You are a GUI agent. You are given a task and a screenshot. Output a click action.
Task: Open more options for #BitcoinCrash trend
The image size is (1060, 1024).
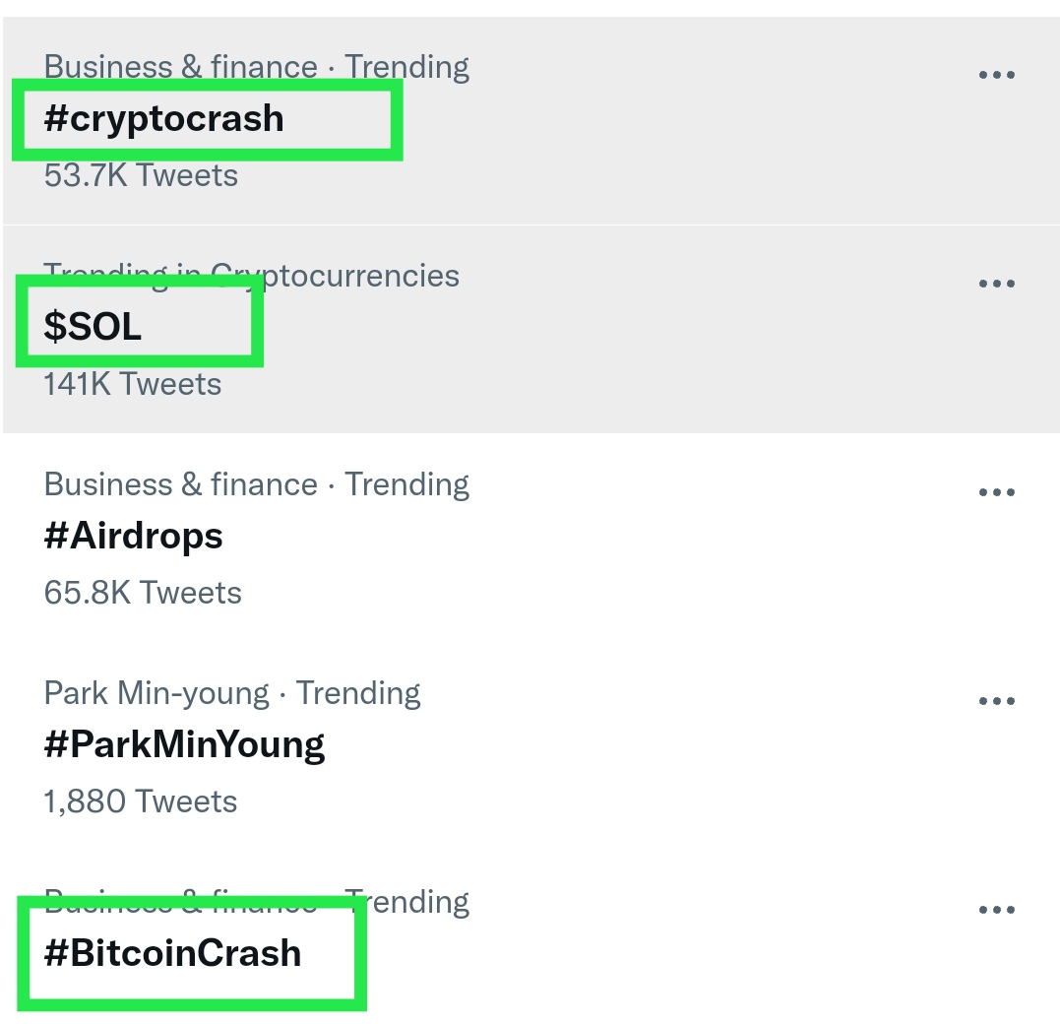pyautogui.click(x=996, y=910)
